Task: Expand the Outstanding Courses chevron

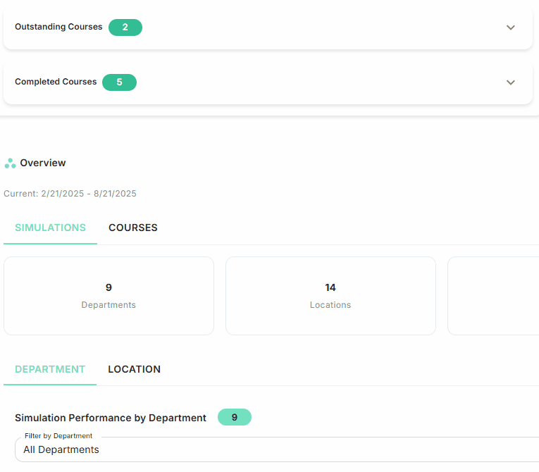Action: (511, 27)
